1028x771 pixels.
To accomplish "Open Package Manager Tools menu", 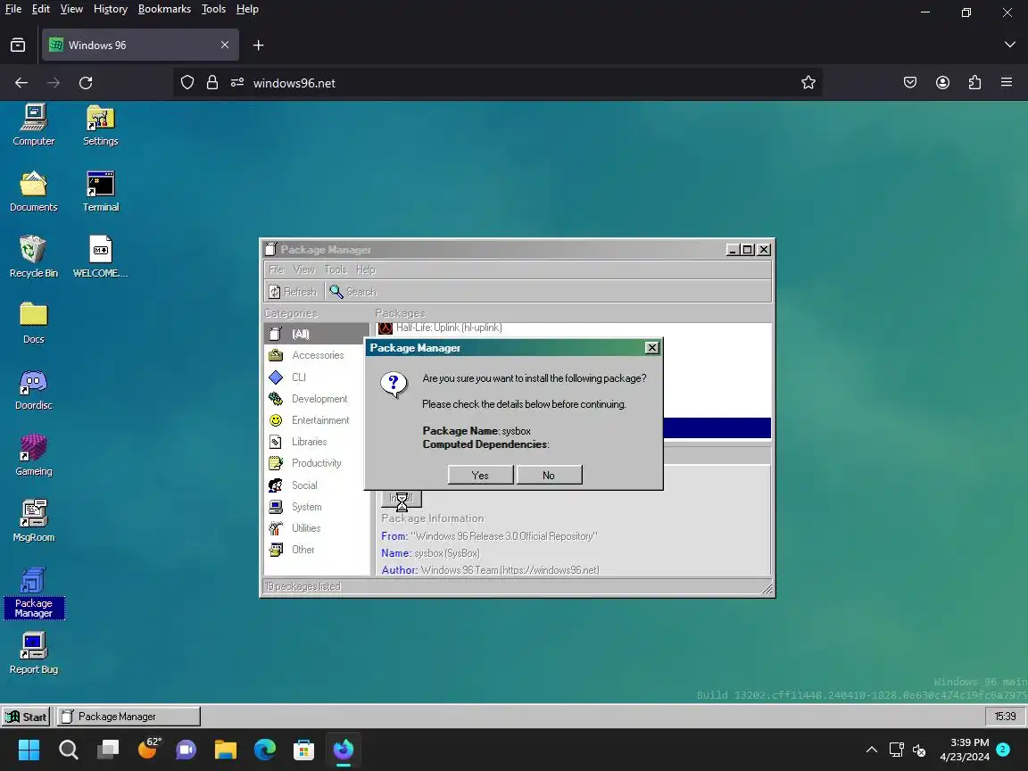I will click(336, 269).
